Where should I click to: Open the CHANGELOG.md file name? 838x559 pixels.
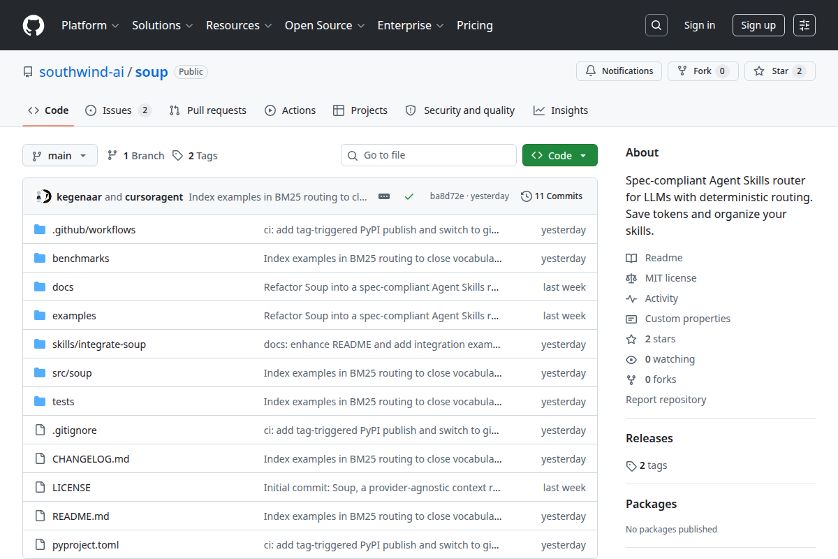click(x=91, y=459)
